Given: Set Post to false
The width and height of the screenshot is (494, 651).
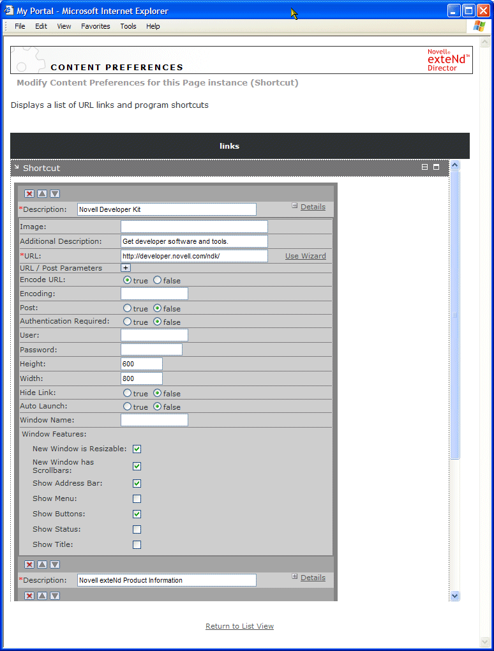Looking at the screenshot, I should point(157,308).
